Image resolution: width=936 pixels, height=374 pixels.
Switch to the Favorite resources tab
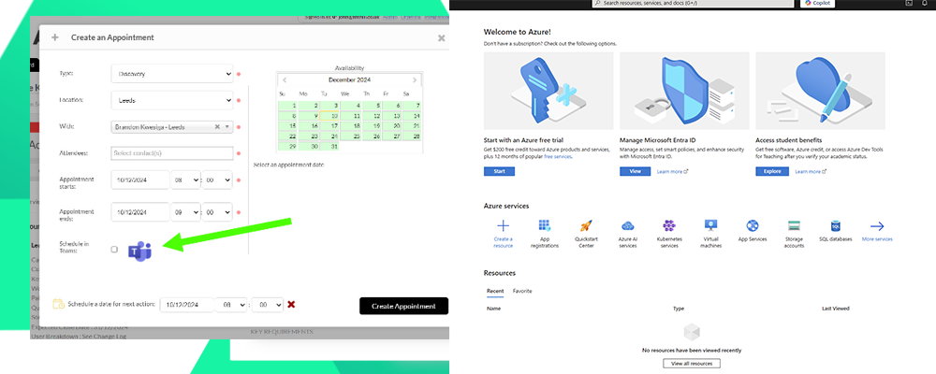point(522,291)
